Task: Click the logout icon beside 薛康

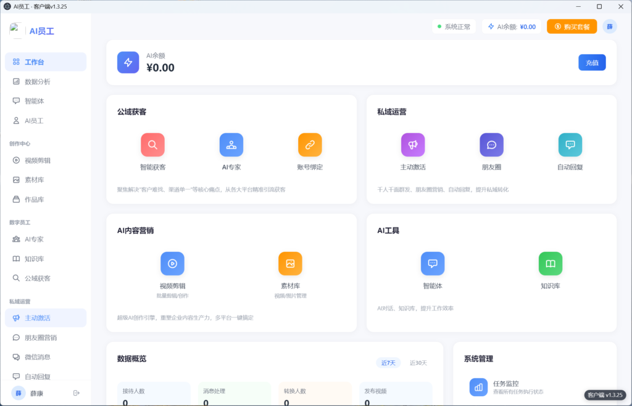Action: tap(77, 393)
